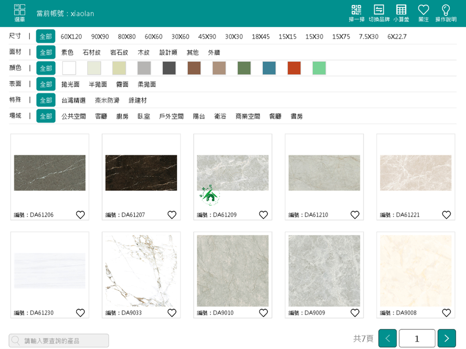Image resolution: width=466 pixels, height=349 pixels.
Task: Open DA61207 dark marble tile thumbnail
Action: point(141,173)
